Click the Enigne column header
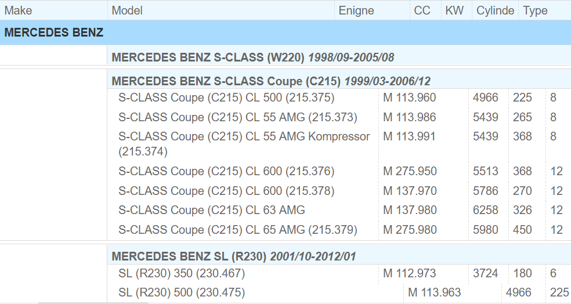 tap(356, 10)
